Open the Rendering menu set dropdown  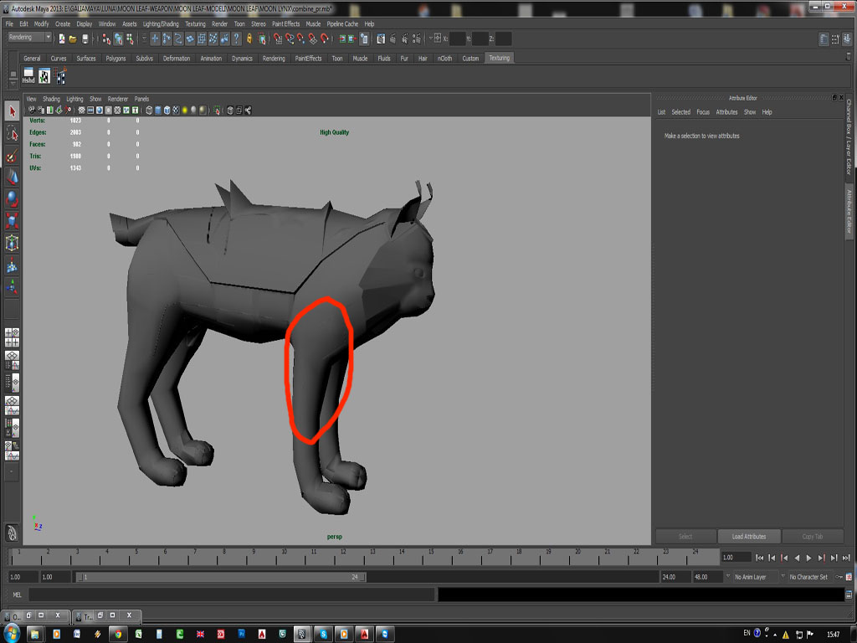pyautogui.click(x=29, y=37)
